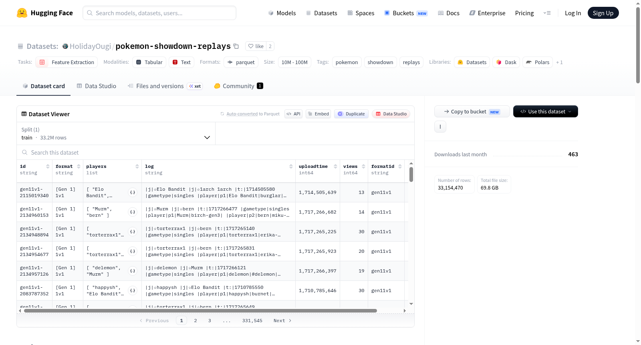Sort by the views column

[363, 166]
